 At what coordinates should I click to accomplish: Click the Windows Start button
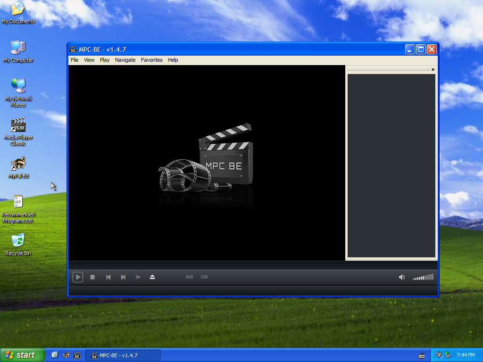pos(22,355)
